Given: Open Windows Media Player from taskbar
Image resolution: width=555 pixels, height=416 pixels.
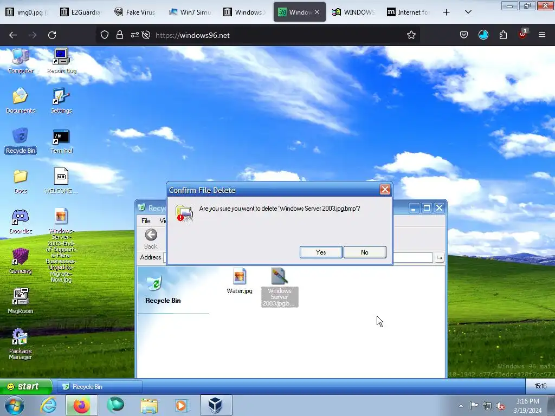Looking at the screenshot, I should pos(182,405).
